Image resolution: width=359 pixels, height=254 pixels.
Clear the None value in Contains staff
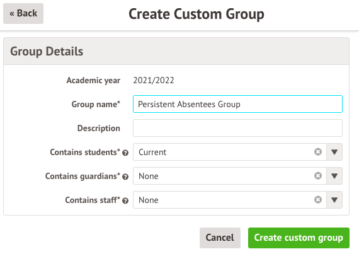coord(318,200)
